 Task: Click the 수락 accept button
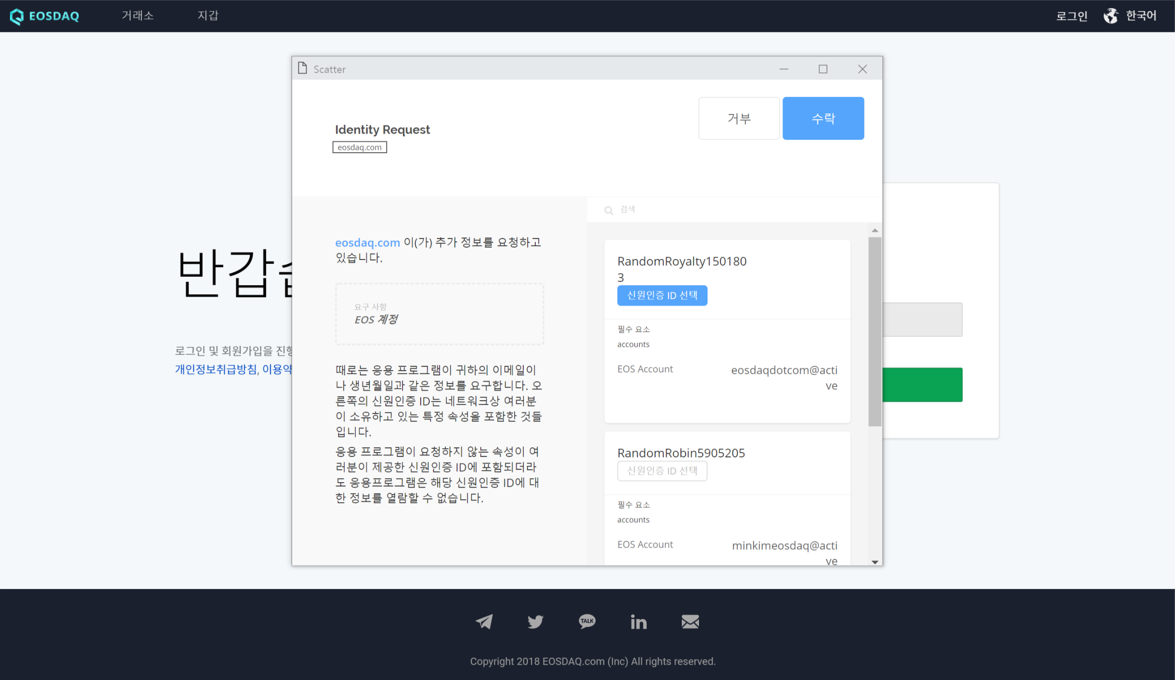click(x=823, y=118)
